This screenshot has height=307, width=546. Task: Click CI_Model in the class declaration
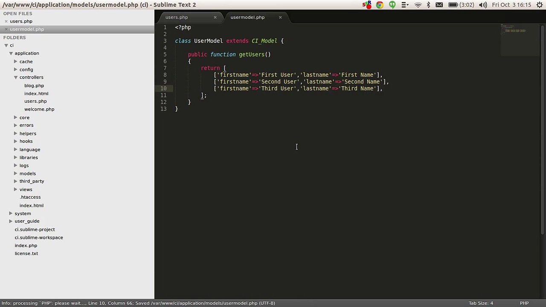[264, 41]
